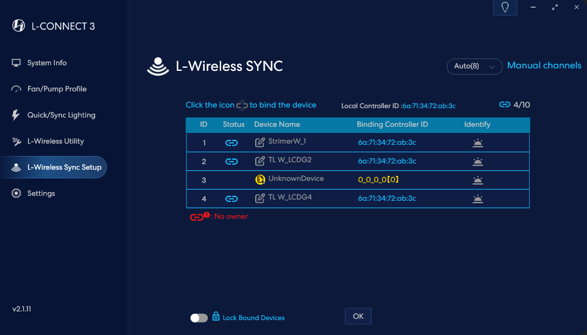Image resolution: width=587 pixels, height=335 pixels.
Task: Click the lightning bolt Quick/Sync Lighting icon
Action: (16, 115)
